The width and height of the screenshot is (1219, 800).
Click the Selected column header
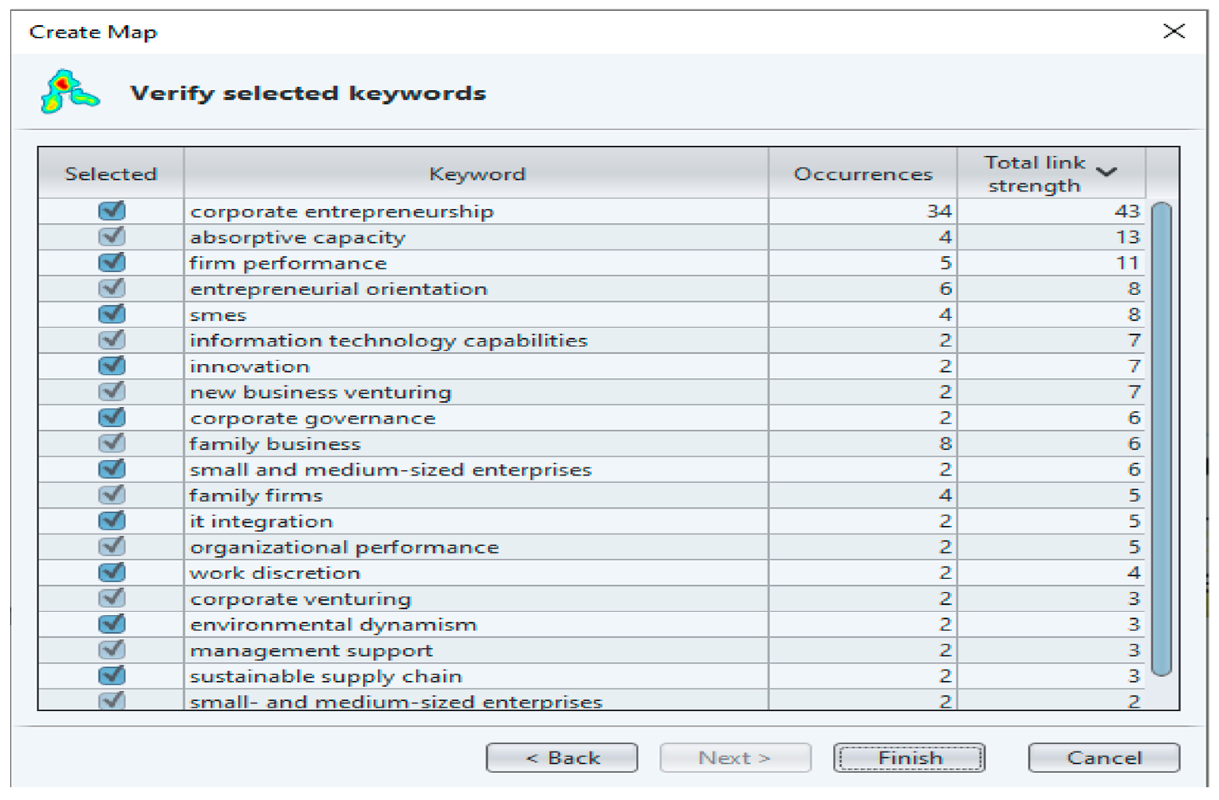point(110,174)
